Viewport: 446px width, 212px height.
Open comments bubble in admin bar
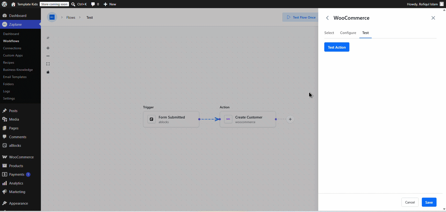93,4
